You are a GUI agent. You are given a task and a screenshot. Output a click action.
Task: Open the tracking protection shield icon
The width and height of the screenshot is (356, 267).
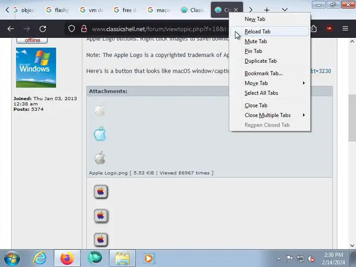[x=72, y=29]
